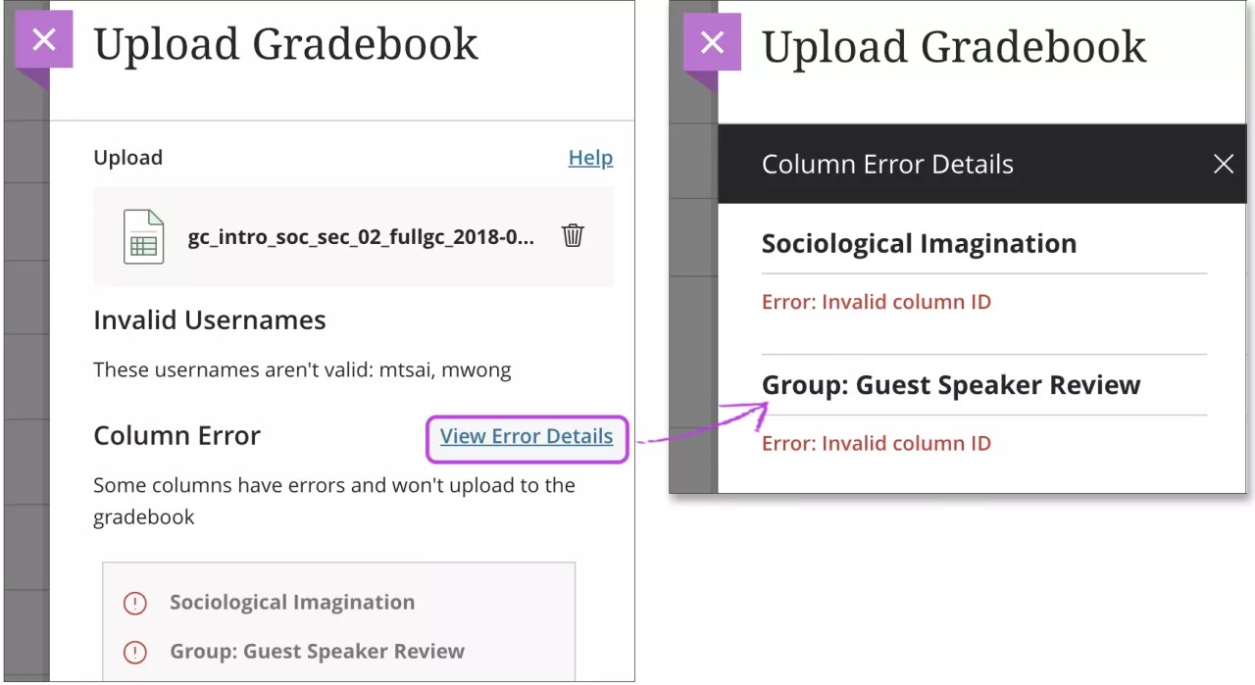The width and height of the screenshot is (1255, 685).
Task: Select View Error Details
Action: [527, 436]
